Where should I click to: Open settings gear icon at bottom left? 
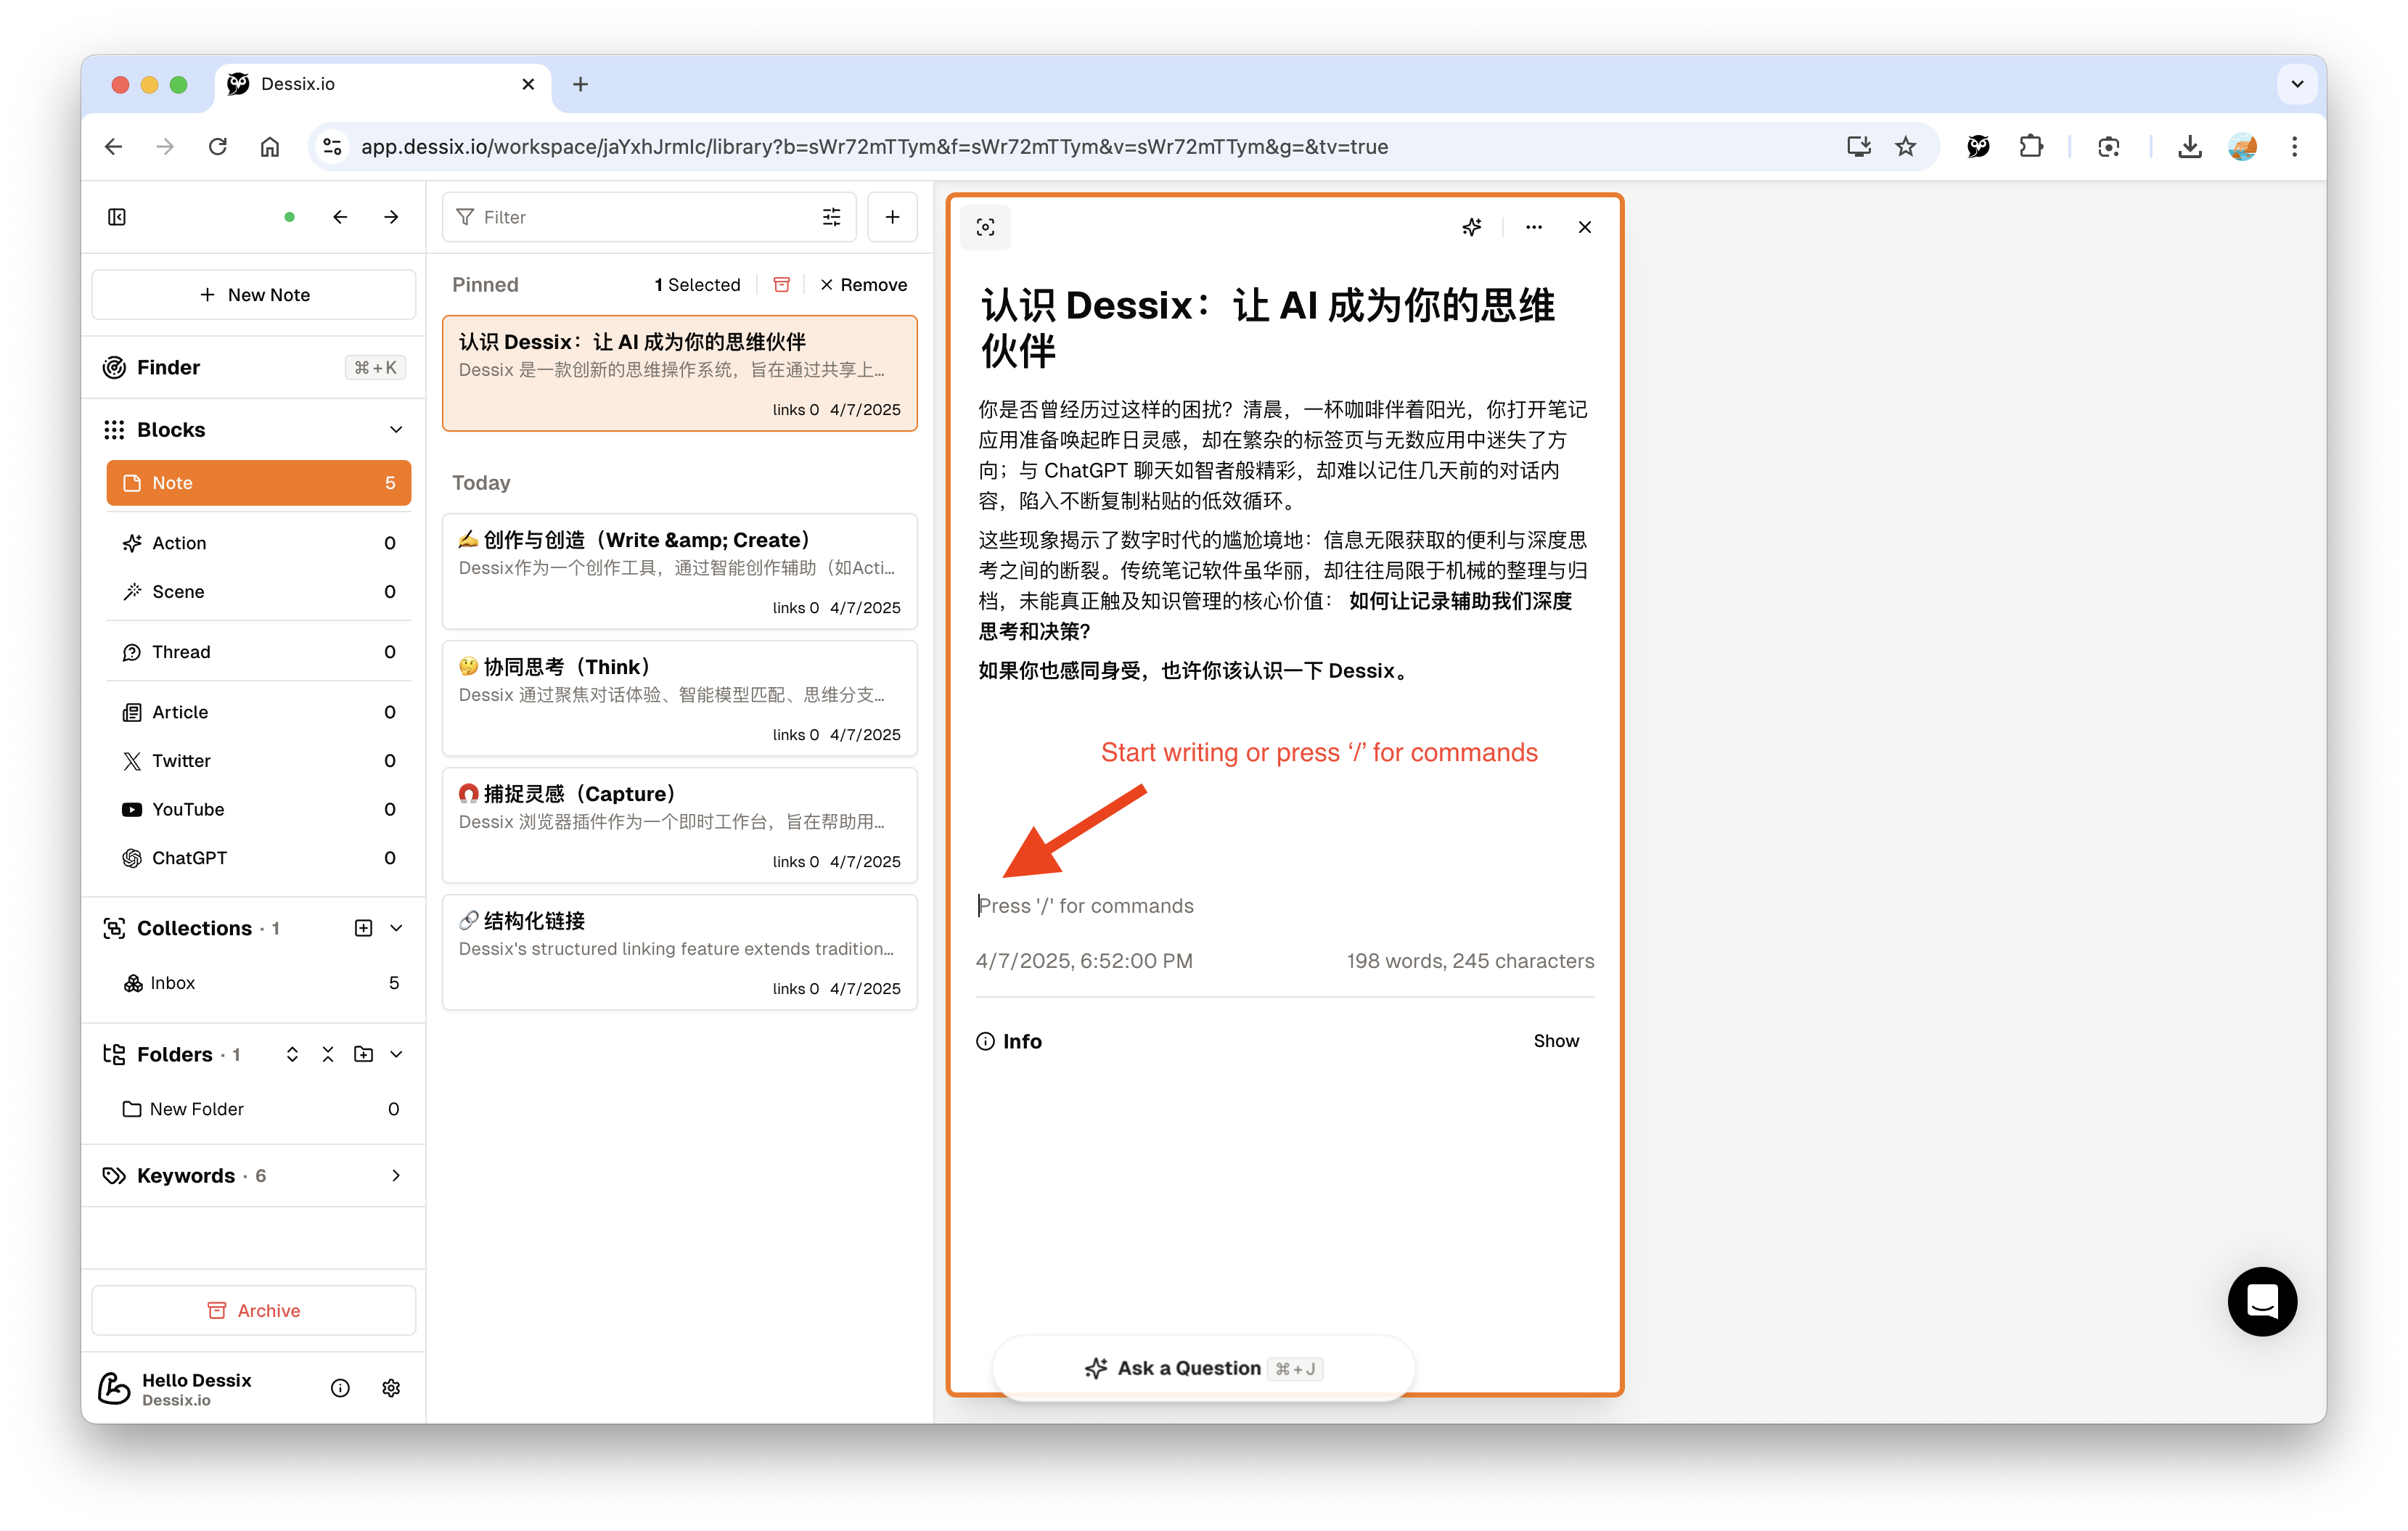(391, 1387)
